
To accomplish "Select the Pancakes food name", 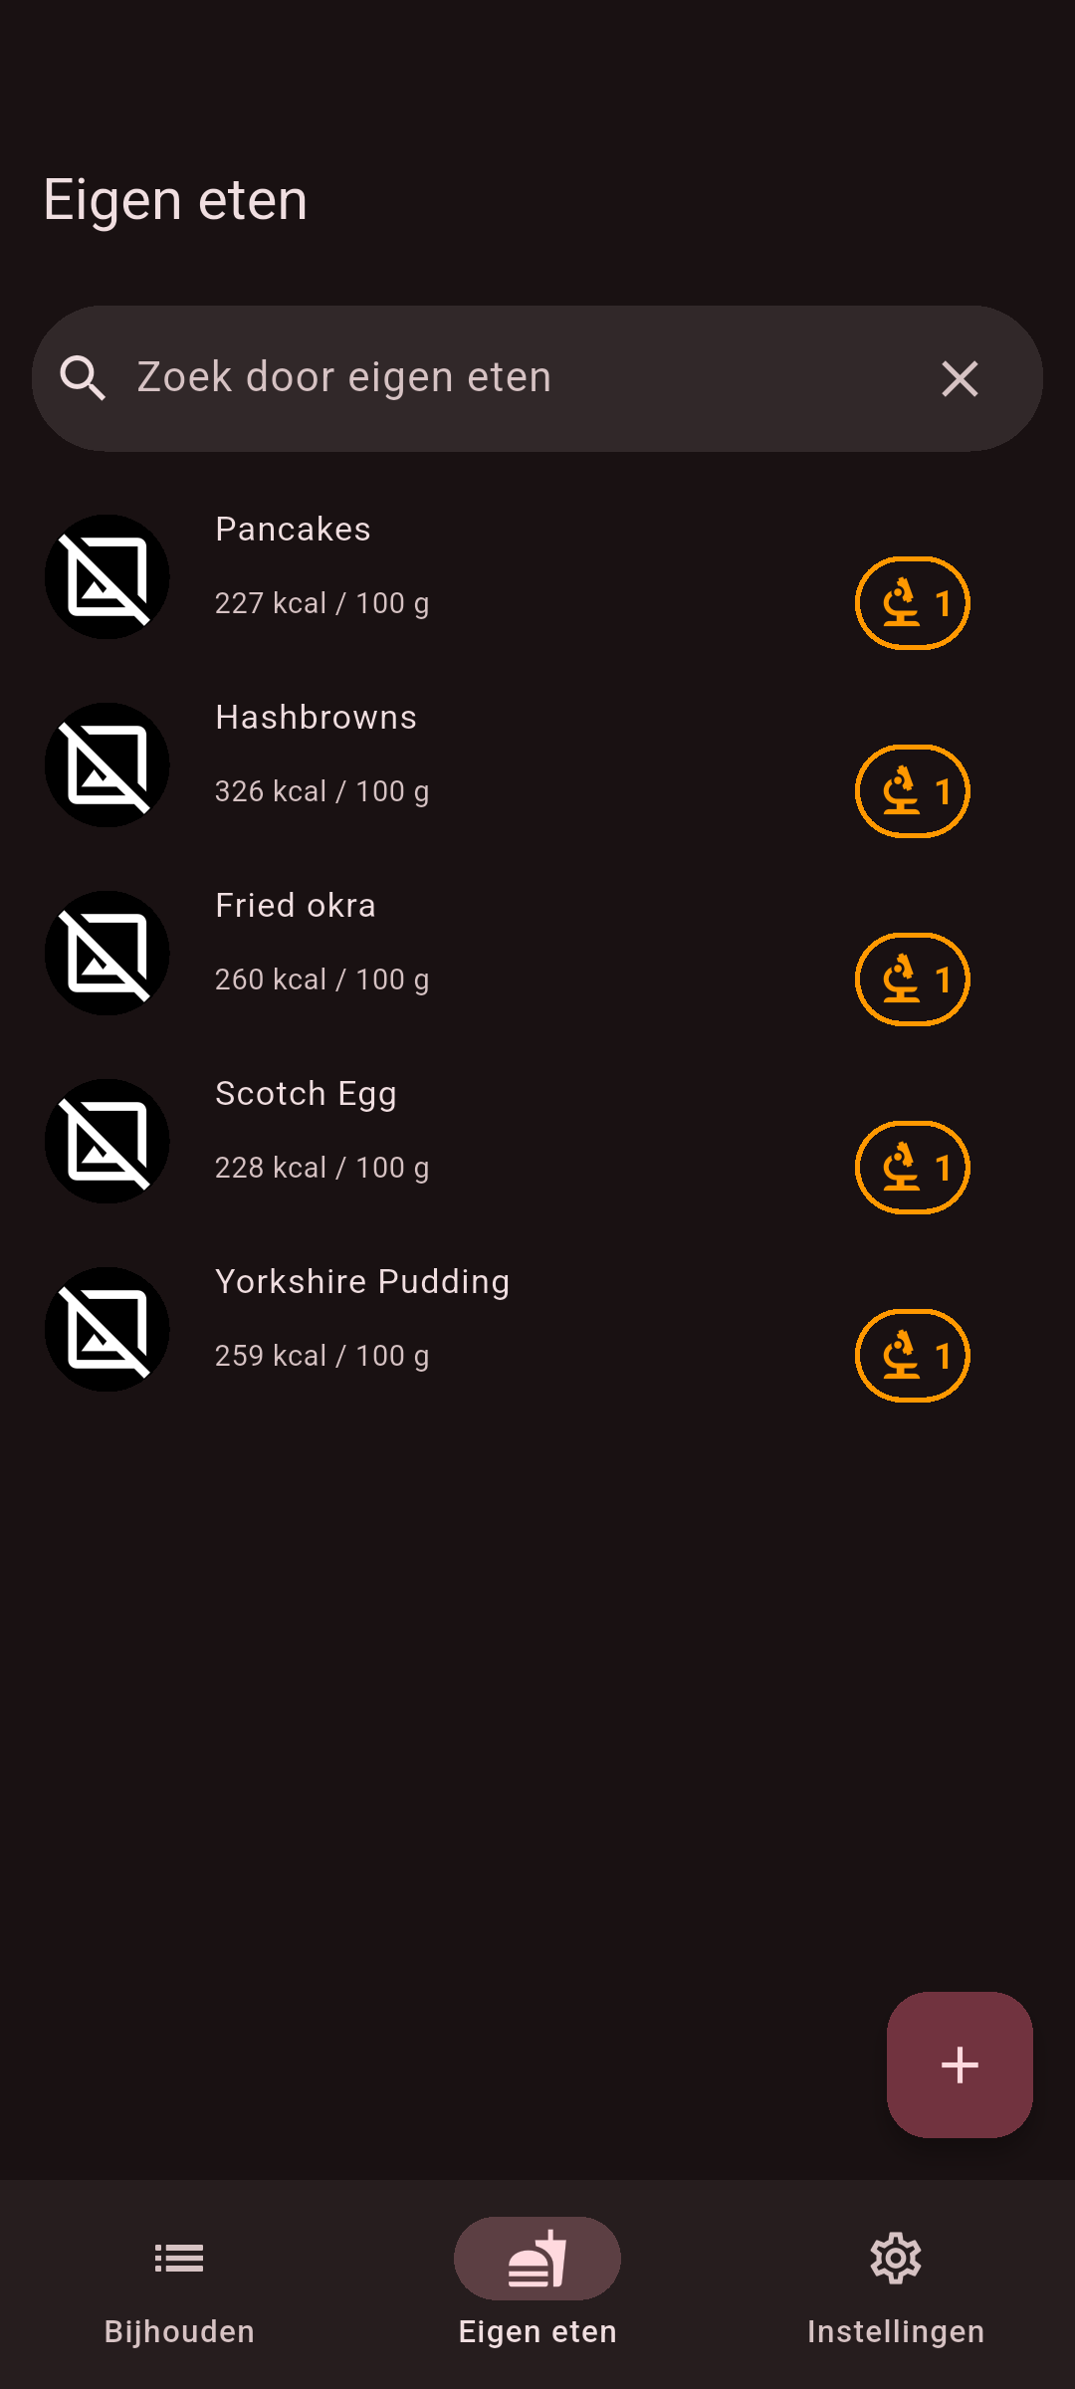I will [293, 530].
